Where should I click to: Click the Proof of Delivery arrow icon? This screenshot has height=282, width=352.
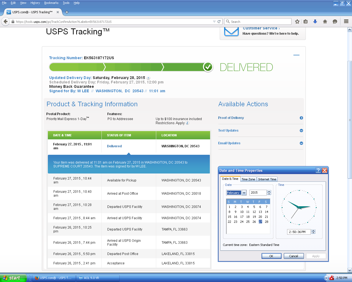coord(301,118)
